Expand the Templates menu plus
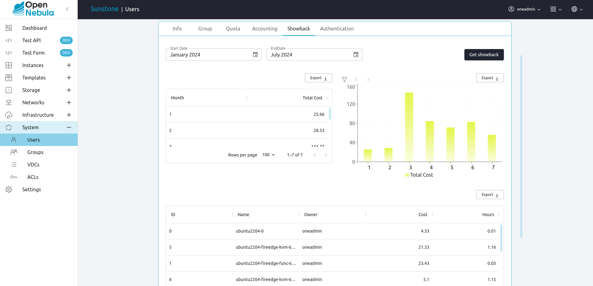The width and height of the screenshot is (593, 286). tap(69, 78)
